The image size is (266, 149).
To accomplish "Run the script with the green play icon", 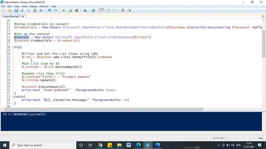I will click(x=64, y=11).
